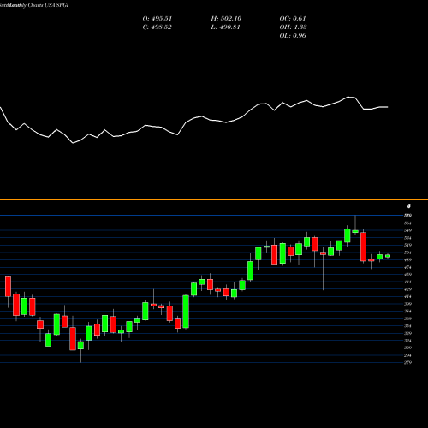Click the OH: 1.33 value

tap(293, 27)
